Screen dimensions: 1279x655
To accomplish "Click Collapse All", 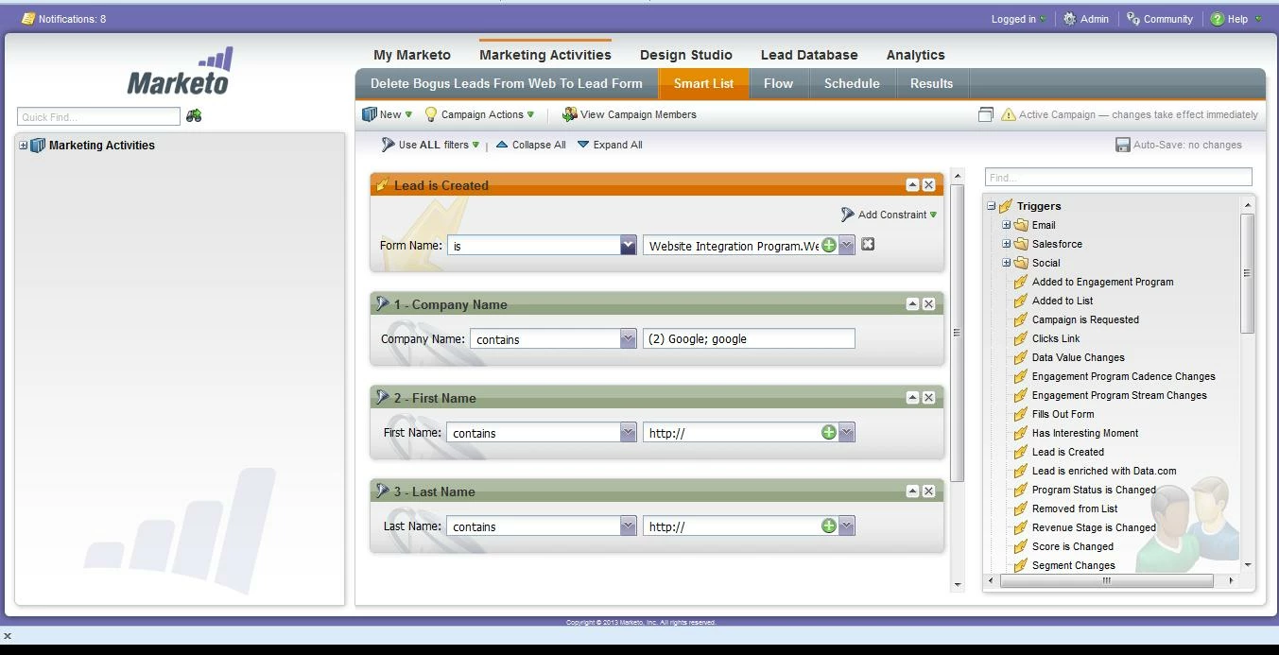I will (531, 145).
